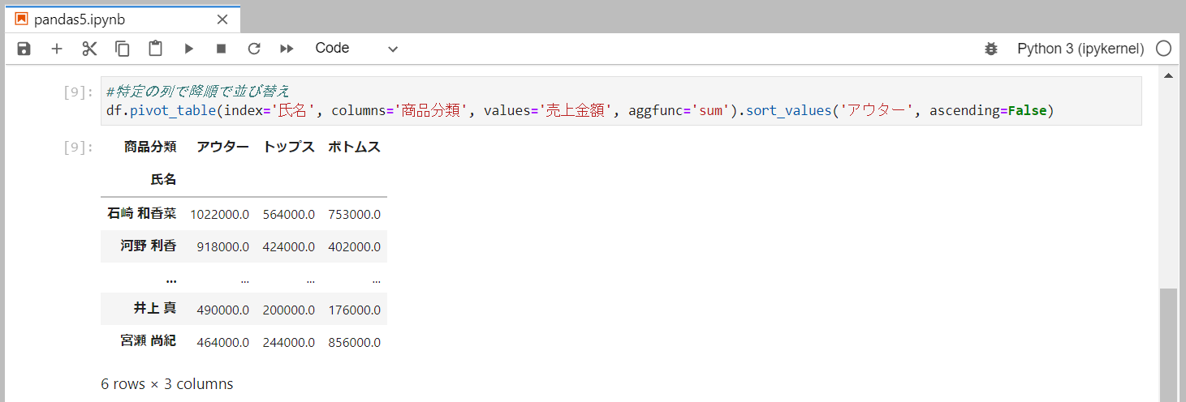Click the kernel status circle indicator

pos(1163,49)
